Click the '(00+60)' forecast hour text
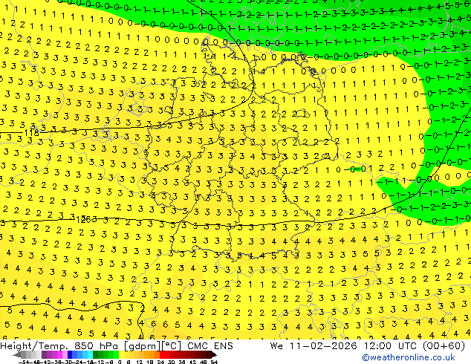 [444, 345]
